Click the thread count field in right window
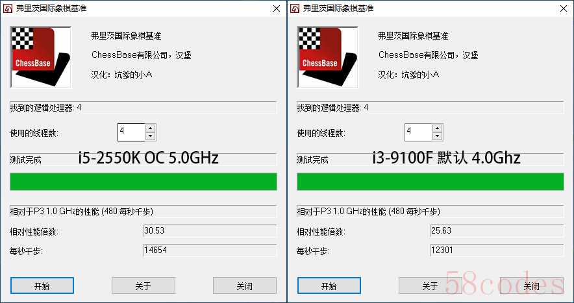Viewport: 574px width, 303px height. pos(418,132)
